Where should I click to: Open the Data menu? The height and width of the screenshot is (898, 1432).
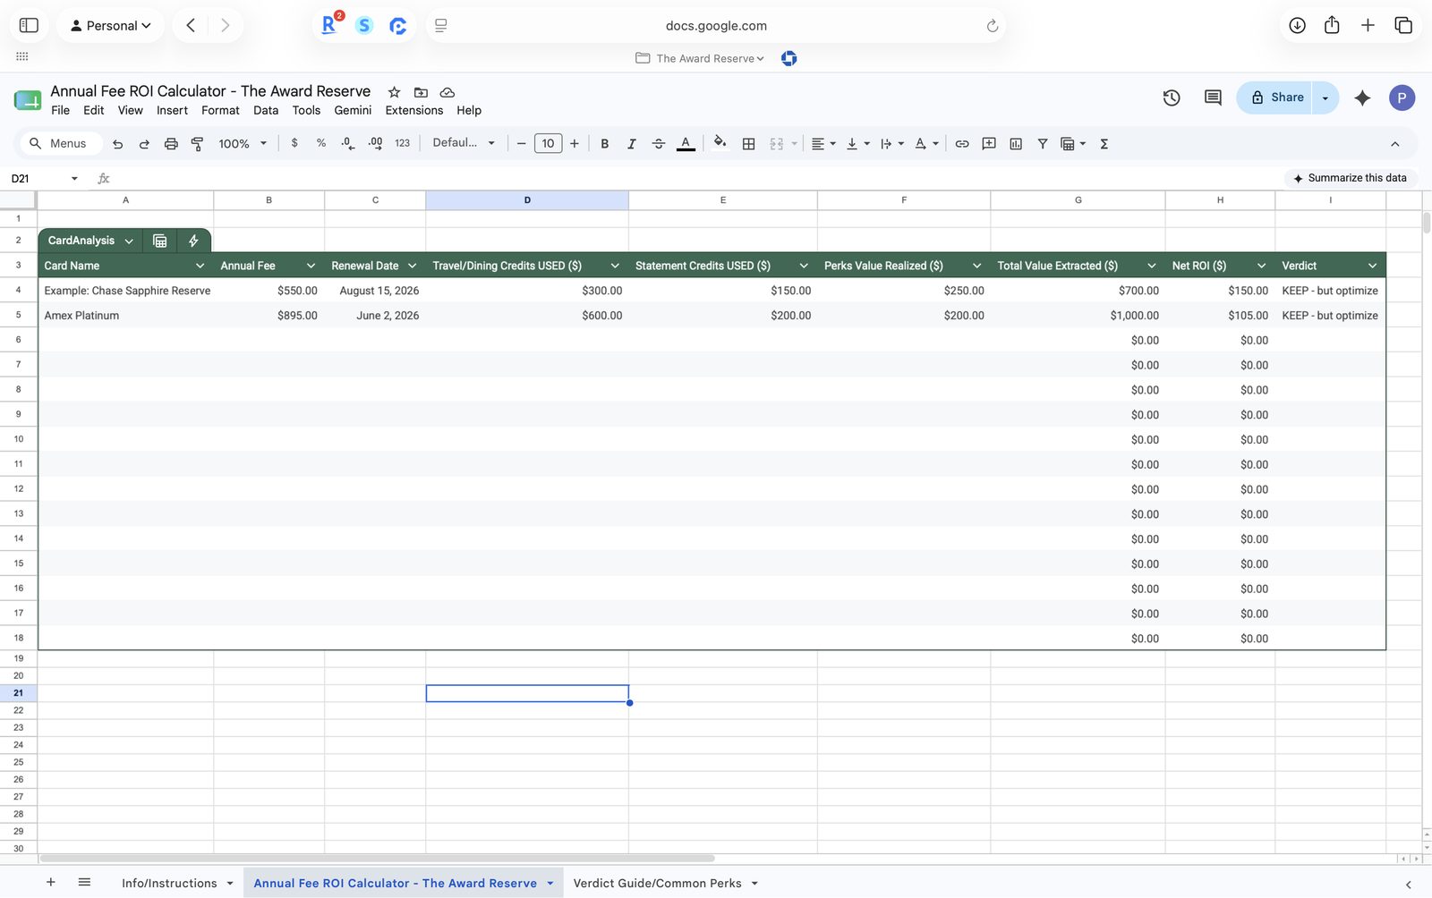(x=266, y=111)
